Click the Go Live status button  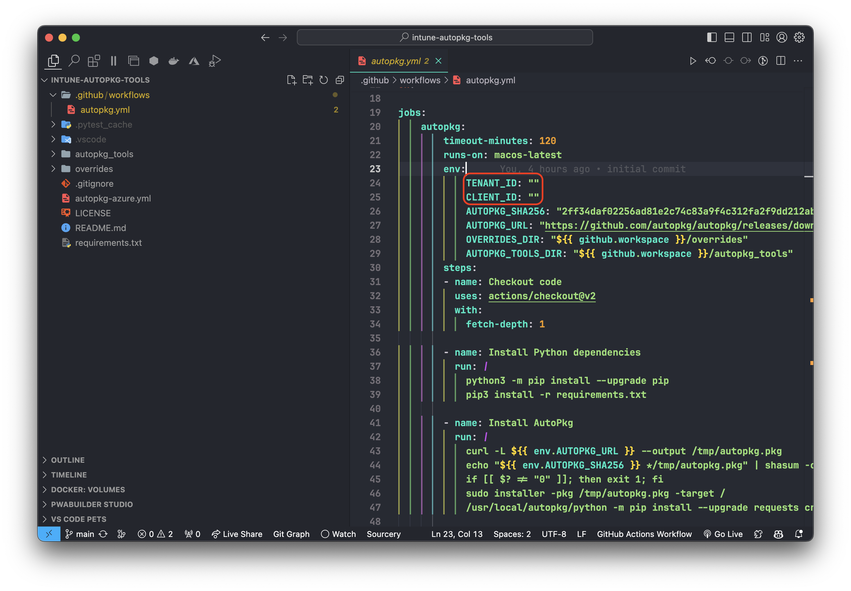pos(723,534)
